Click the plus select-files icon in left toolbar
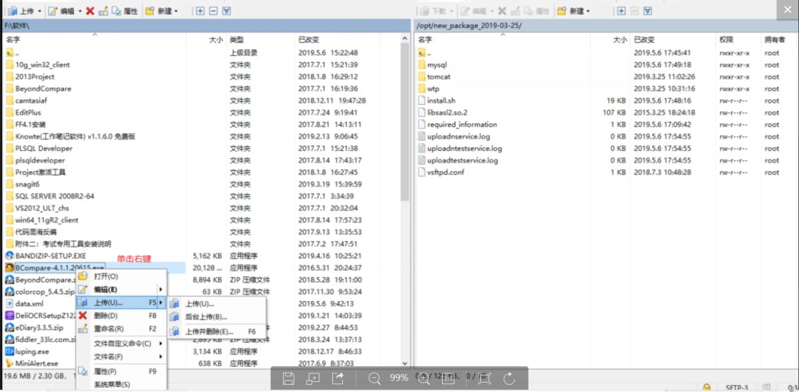This screenshot has height=392, width=799. tap(200, 11)
